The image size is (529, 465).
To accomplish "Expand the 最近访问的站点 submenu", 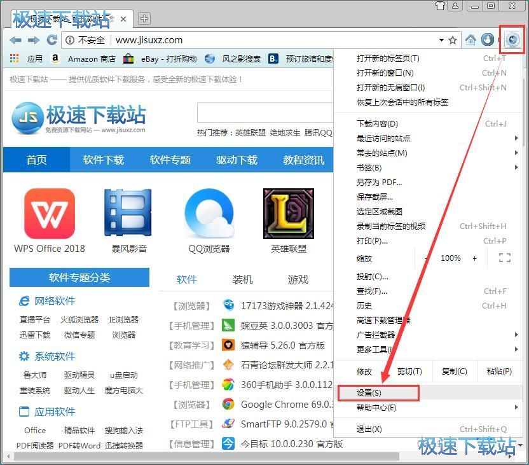I will pos(516,138).
